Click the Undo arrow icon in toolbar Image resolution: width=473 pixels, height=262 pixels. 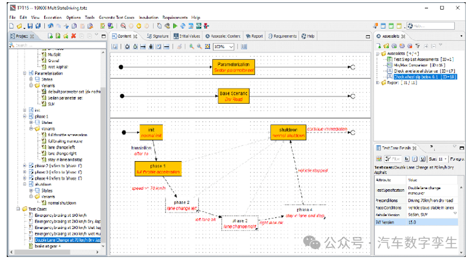point(51,26)
